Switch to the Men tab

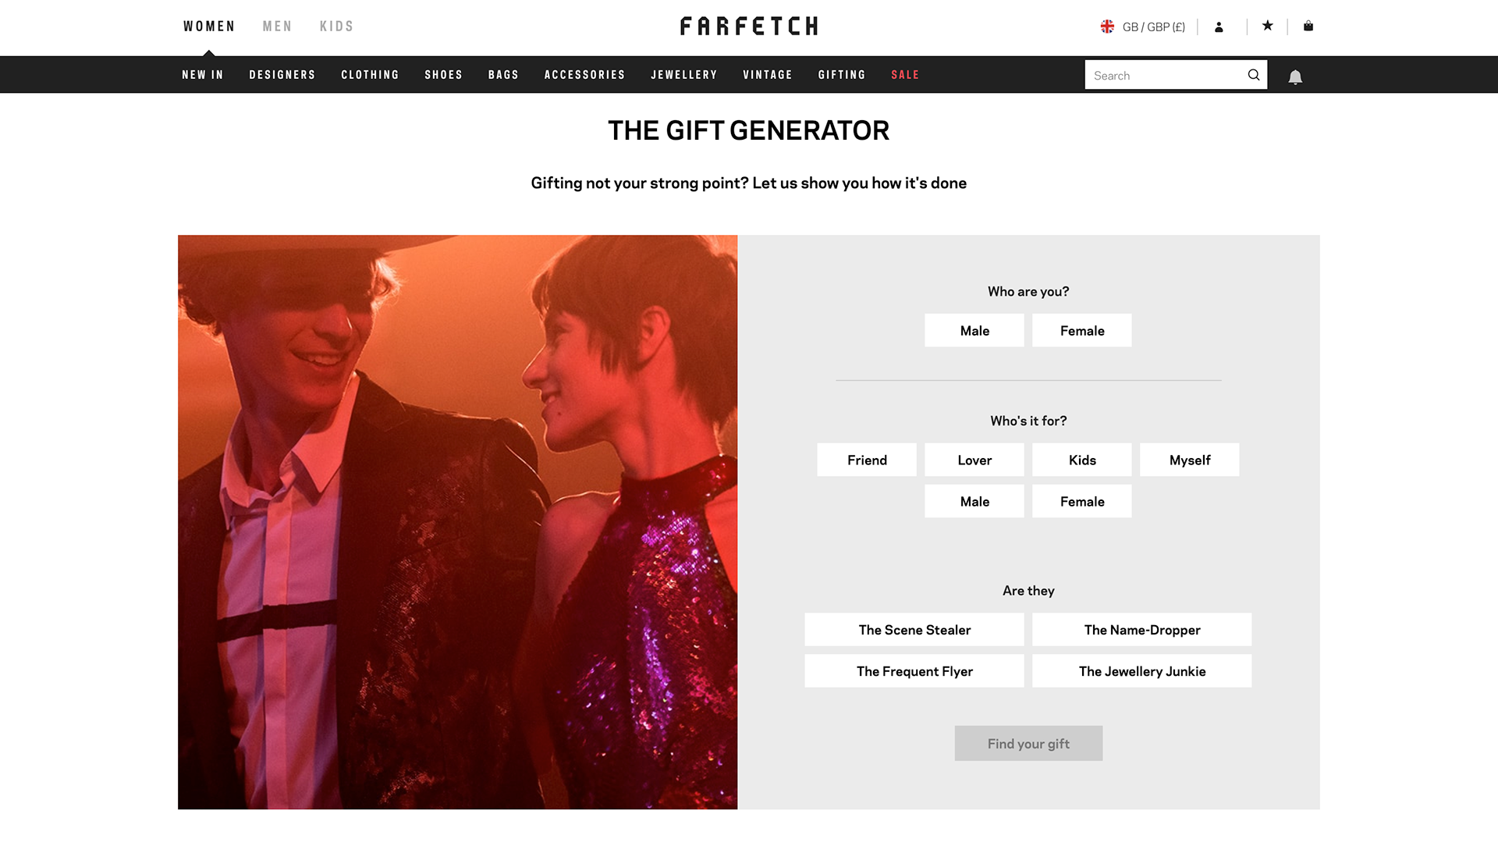click(277, 27)
